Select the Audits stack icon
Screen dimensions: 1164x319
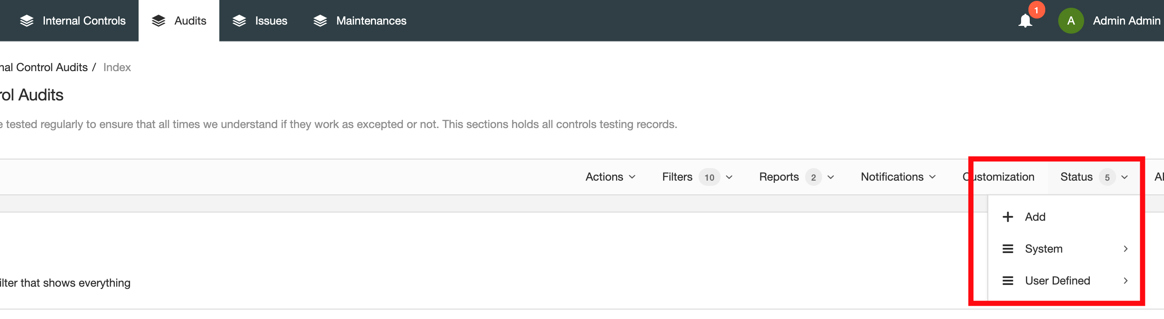click(158, 20)
